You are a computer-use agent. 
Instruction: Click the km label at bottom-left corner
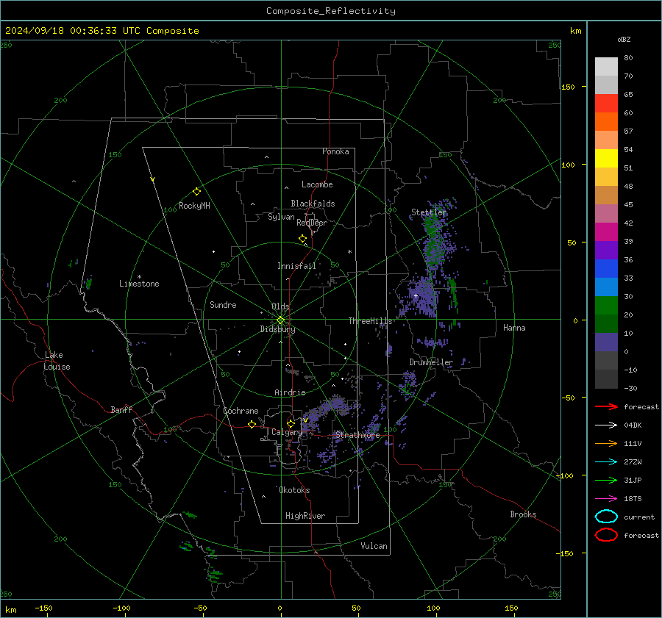pyautogui.click(x=10, y=610)
